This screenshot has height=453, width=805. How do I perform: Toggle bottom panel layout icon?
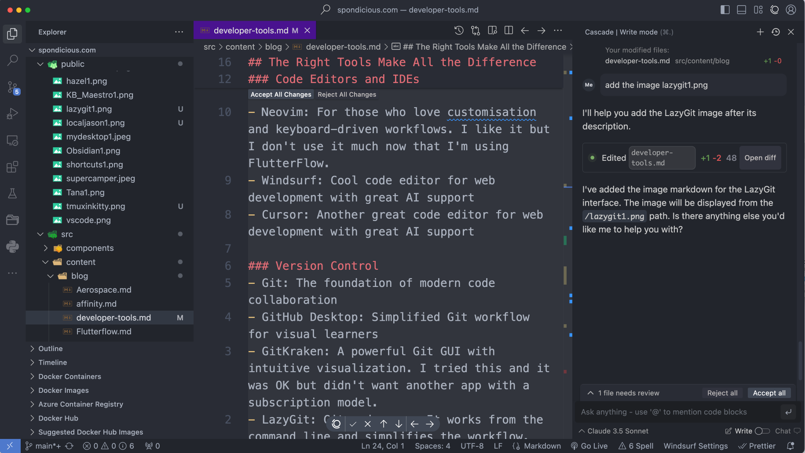(x=742, y=10)
